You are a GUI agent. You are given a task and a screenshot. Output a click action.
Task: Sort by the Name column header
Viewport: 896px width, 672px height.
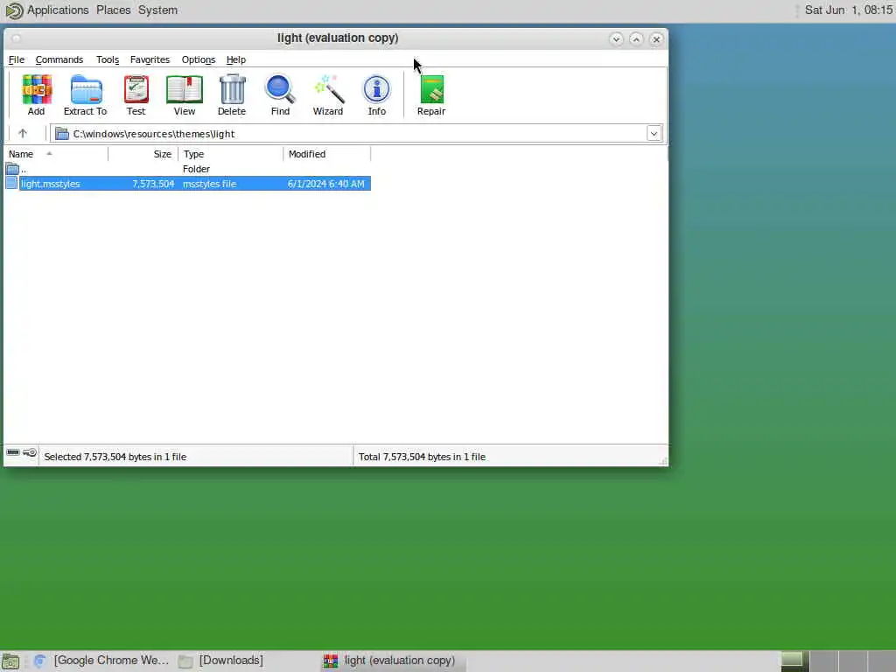coord(56,154)
